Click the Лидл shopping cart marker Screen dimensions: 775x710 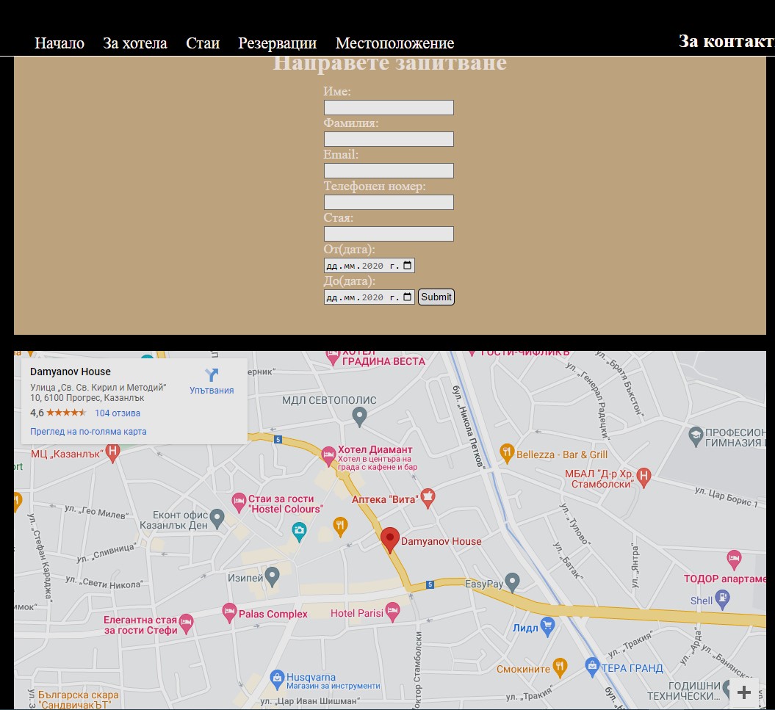[547, 626]
